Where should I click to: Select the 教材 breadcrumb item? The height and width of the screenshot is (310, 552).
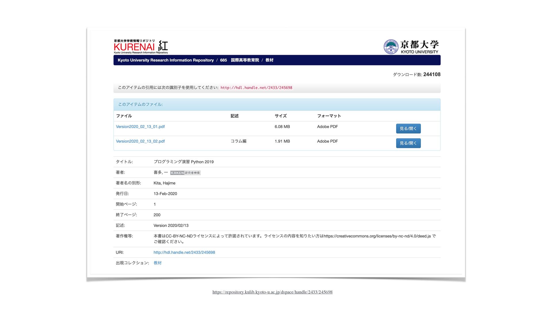tap(269, 60)
